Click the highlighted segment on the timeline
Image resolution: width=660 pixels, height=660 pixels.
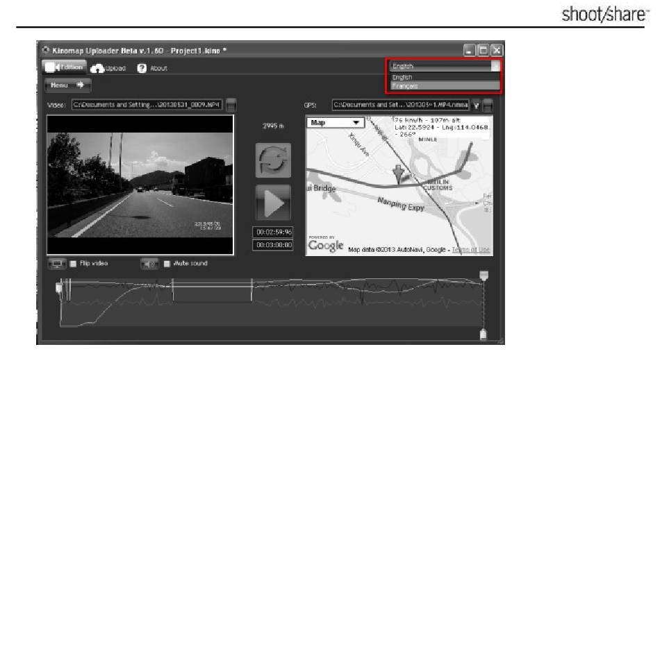[x=212, y=290]
